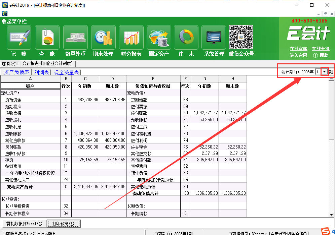The image size is (335, 235).
Task: Select the 利润表 income statement tab
Action: click(41, 72)
